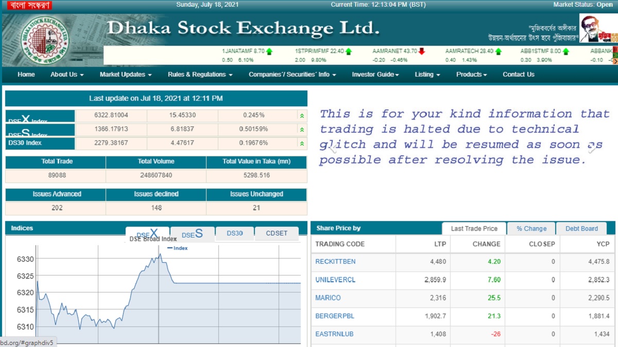Click the green up chevron in DS30 row
The height and width of the screenshot is (347, 618).
pyautogui.click(x=302, y=143)
